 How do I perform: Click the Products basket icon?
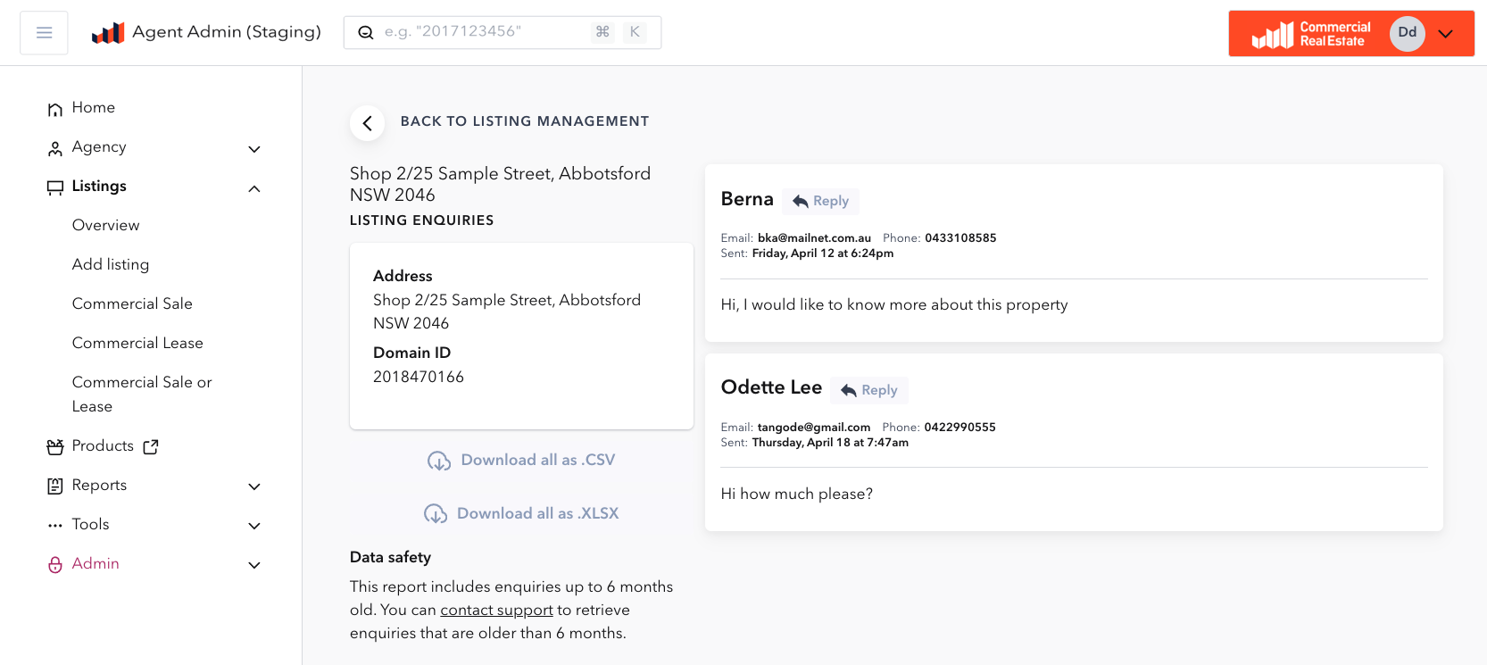(55, 446)
